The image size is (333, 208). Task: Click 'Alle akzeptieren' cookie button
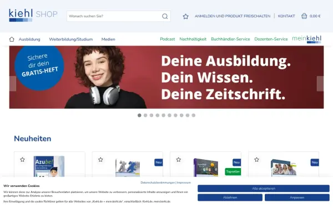coord(264,189)
